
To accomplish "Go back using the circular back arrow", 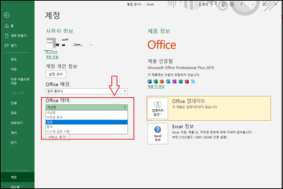I will pyautogui.click(x=6, y=15).
